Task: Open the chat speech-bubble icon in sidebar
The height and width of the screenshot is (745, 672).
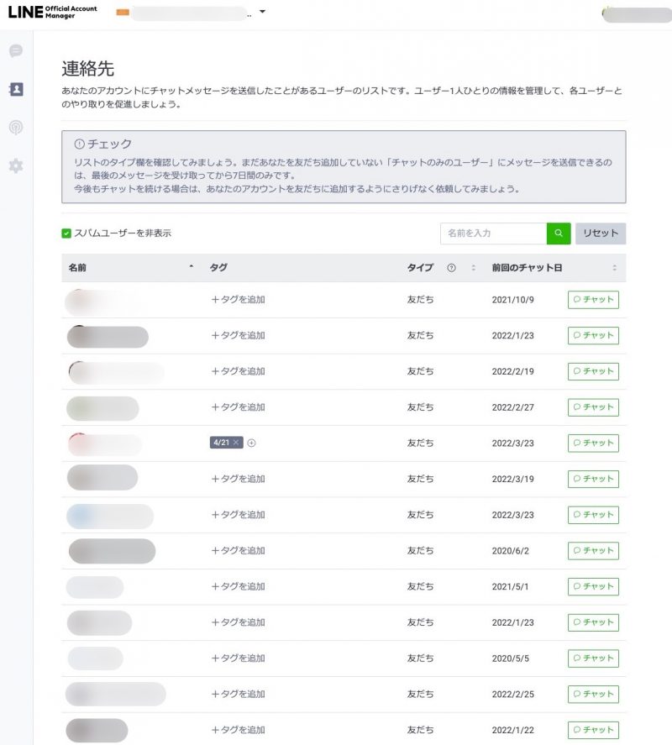Action: [x=16, y=51]
